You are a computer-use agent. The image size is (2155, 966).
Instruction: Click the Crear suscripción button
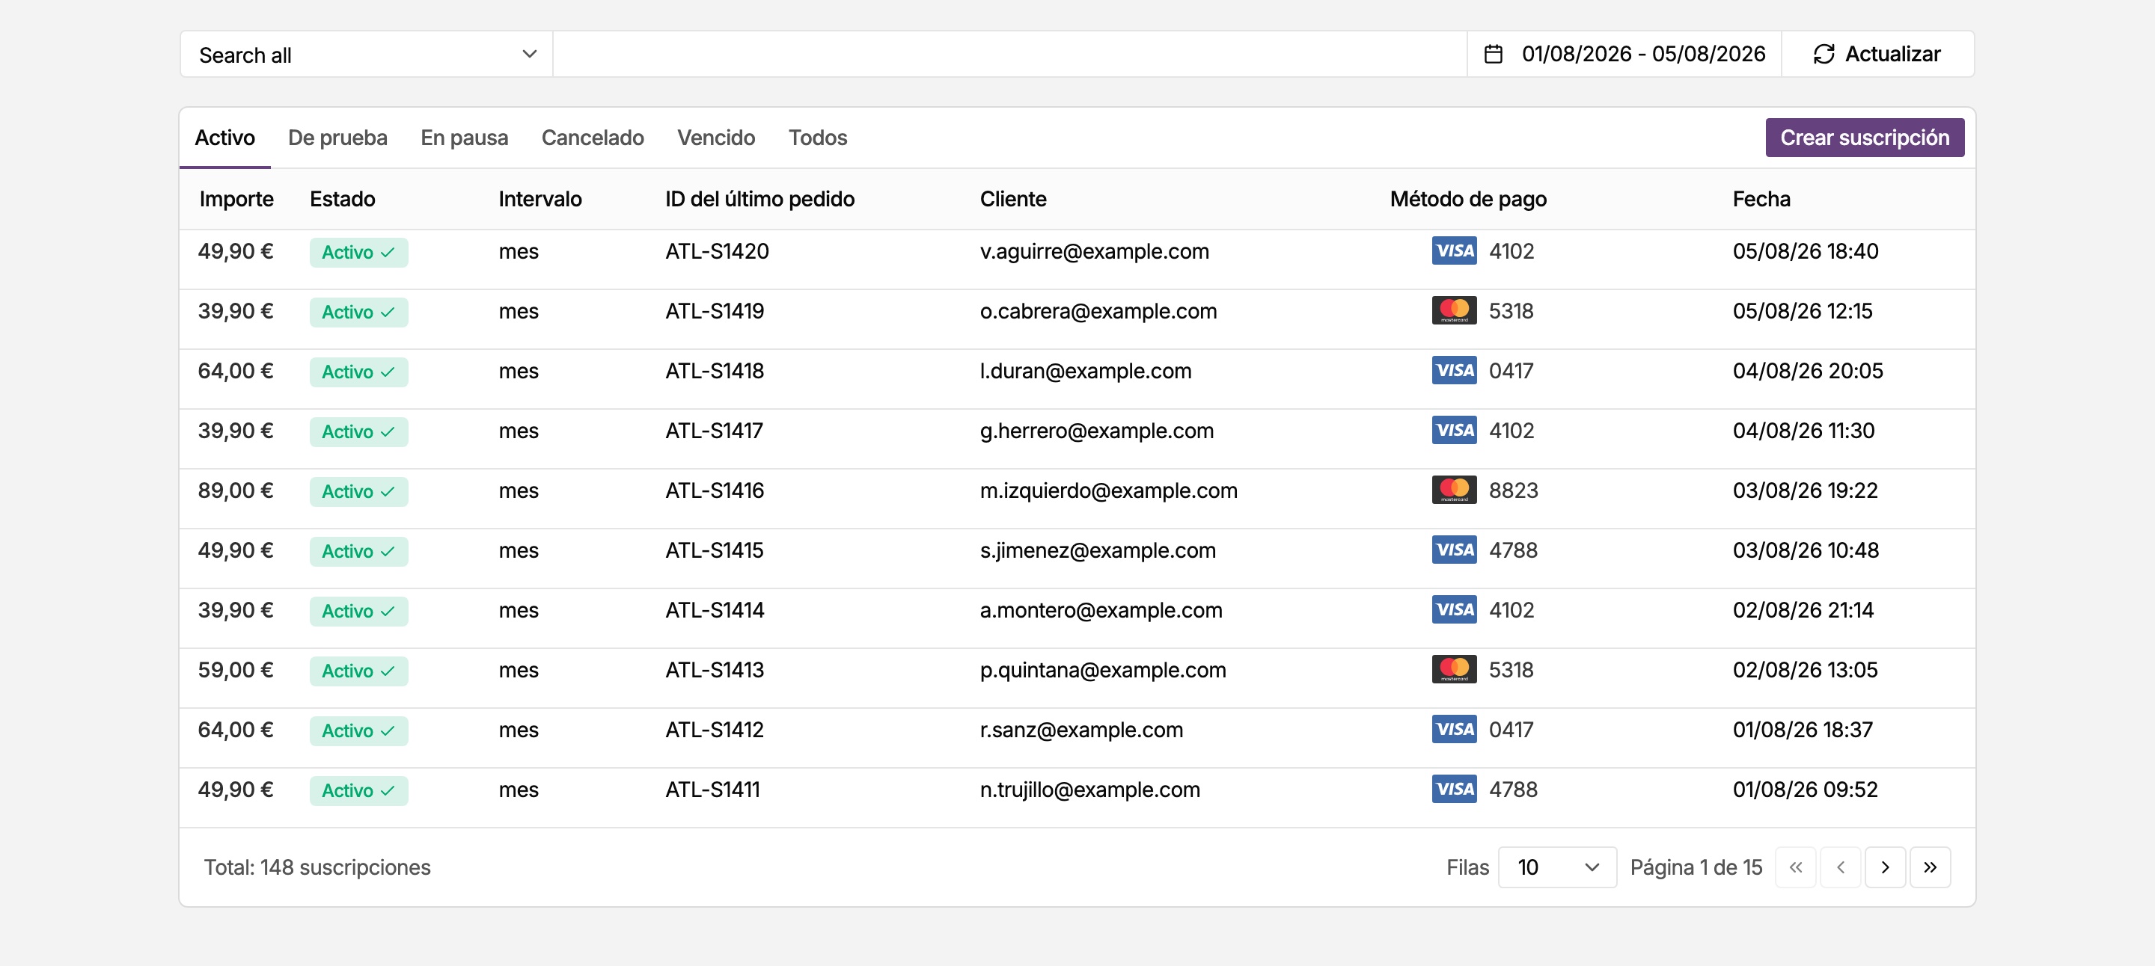[x=1865, y=138]
